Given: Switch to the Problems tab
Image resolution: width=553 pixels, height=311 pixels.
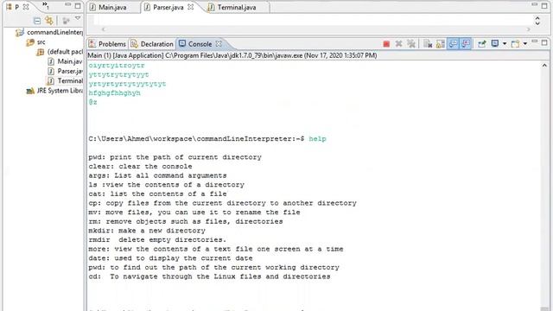Looking at the screenshot, I should pyautogui.click(x=108, y=44).
